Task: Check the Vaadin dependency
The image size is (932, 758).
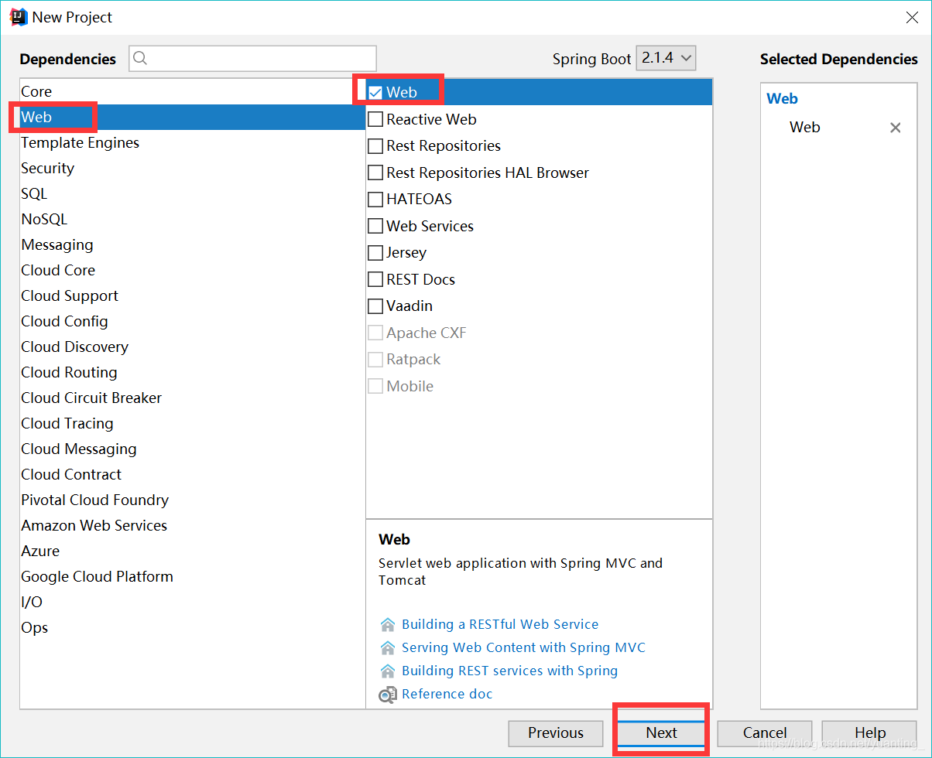Action: pos(375,306)
